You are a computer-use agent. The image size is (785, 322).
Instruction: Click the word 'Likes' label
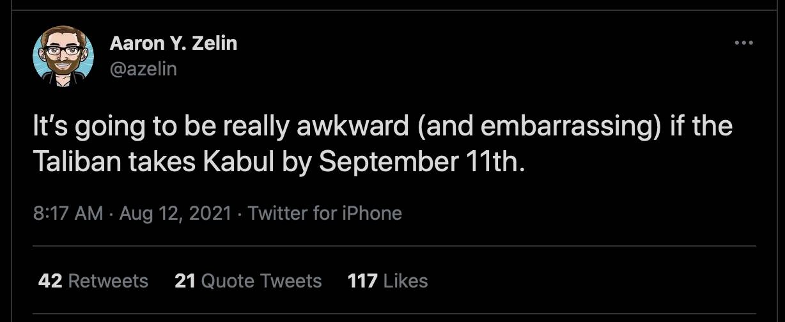coord(406,280)
